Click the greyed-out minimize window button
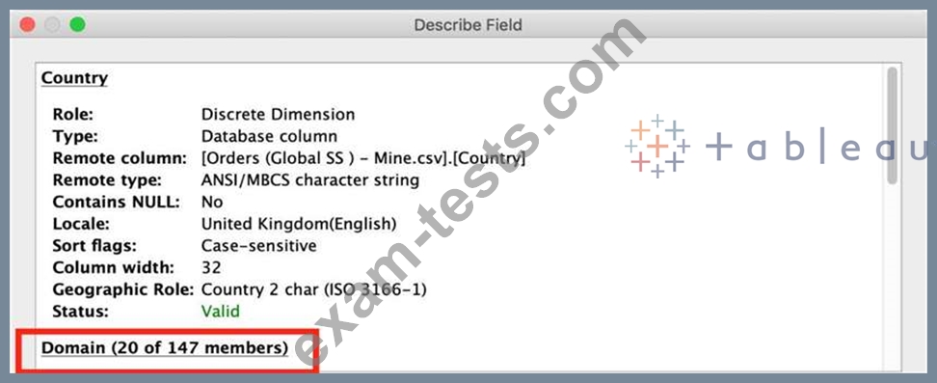The width and height of the screenshot is (937, 383). click(53, 24)
